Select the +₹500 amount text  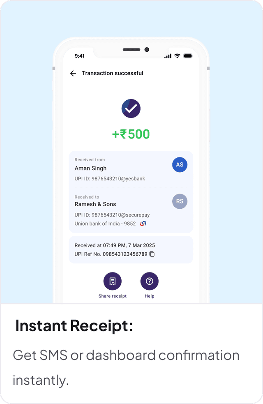coord(131,134)
